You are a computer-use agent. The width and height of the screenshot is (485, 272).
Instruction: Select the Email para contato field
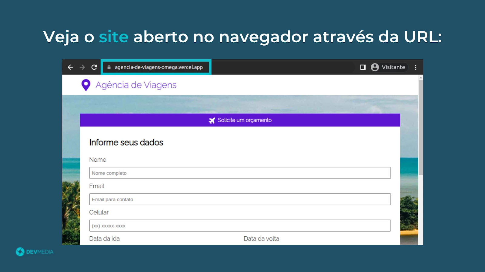tap(239, 199)
